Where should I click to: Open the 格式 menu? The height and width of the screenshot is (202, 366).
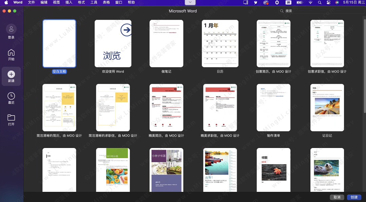tap(81, 2)
